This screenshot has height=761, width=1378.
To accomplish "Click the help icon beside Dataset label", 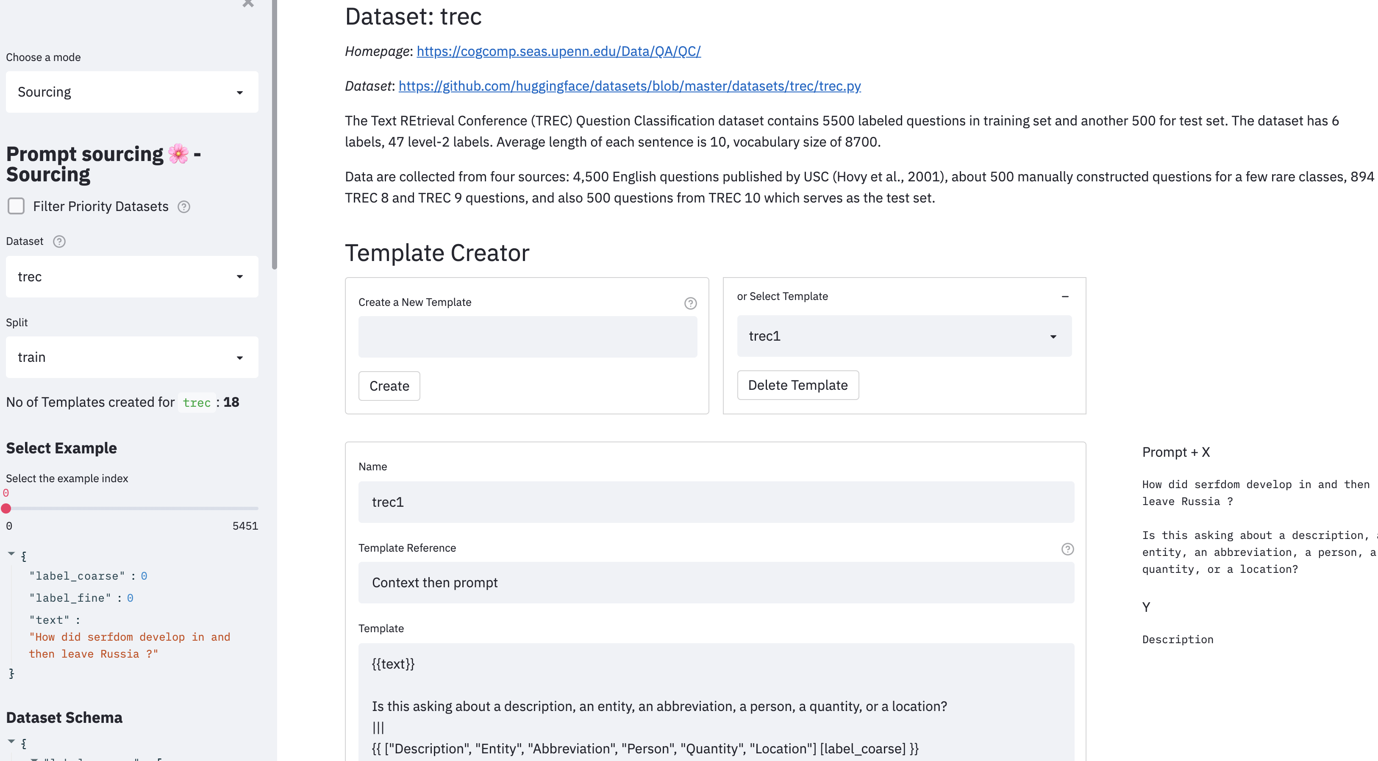I will (x=59, y=241).
